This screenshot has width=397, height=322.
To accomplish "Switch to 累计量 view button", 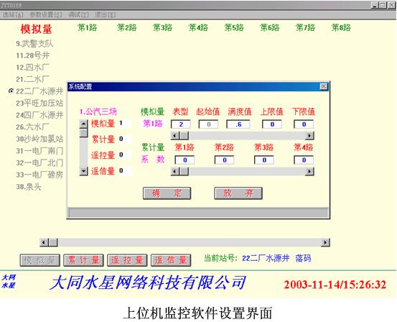I will [83, 260].
